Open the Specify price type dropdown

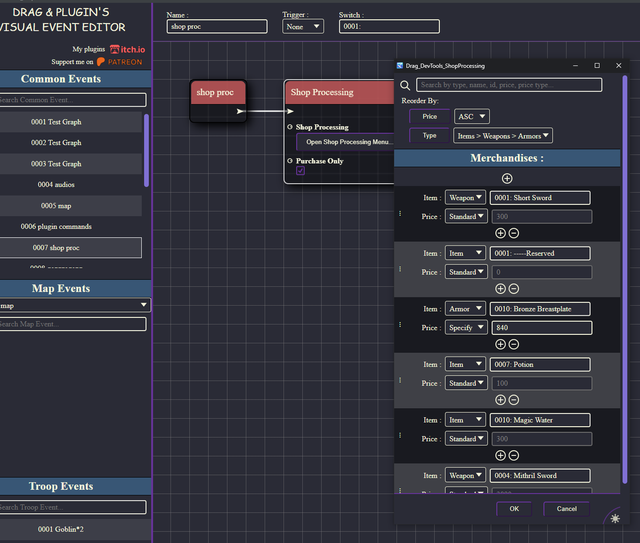click(x=466, y=328)
